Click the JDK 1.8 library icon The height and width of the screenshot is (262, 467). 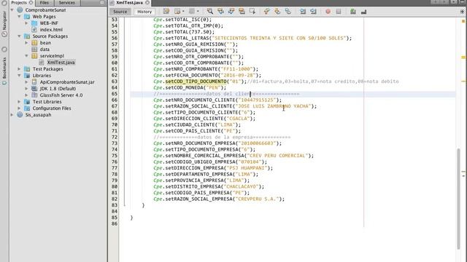(x=34, y=89)
